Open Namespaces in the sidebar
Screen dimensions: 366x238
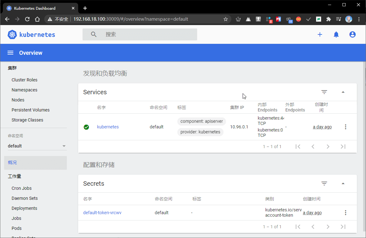pos(24,90)
